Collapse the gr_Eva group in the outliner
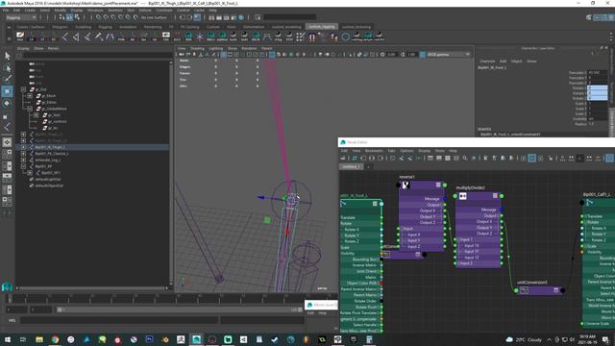This screenshot has height=346, width=615. 23,89
